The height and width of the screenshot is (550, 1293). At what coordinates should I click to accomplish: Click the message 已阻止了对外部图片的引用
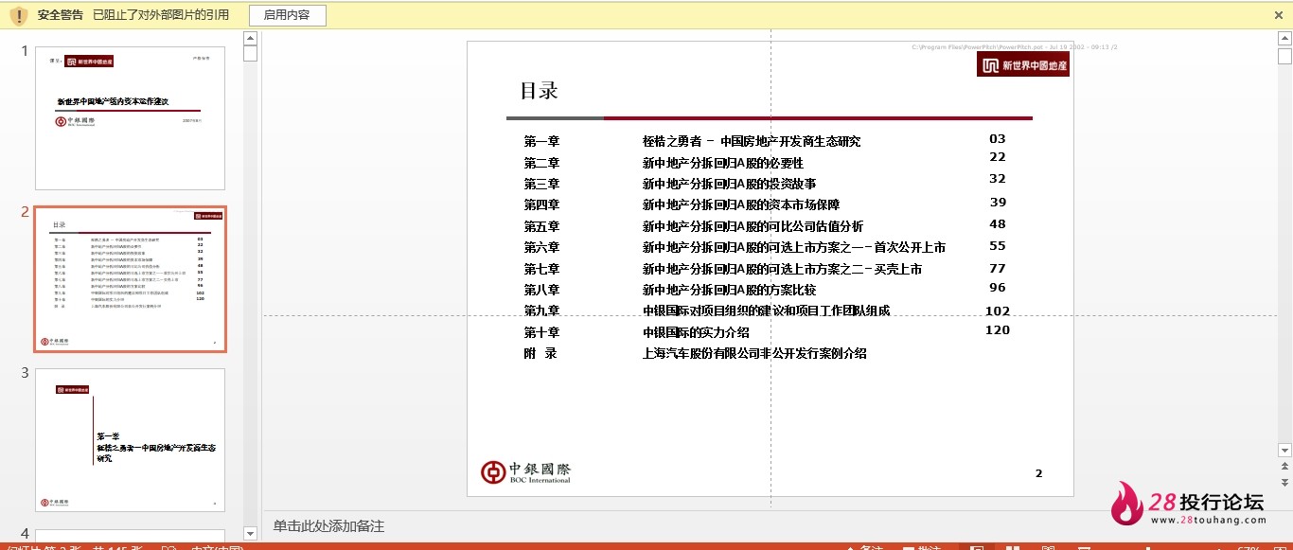coord(163,15)
